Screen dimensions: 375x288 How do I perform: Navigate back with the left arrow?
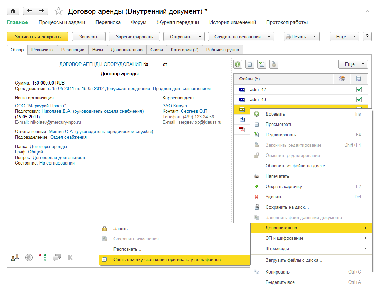pyautogui.click(x=29, y=11)
